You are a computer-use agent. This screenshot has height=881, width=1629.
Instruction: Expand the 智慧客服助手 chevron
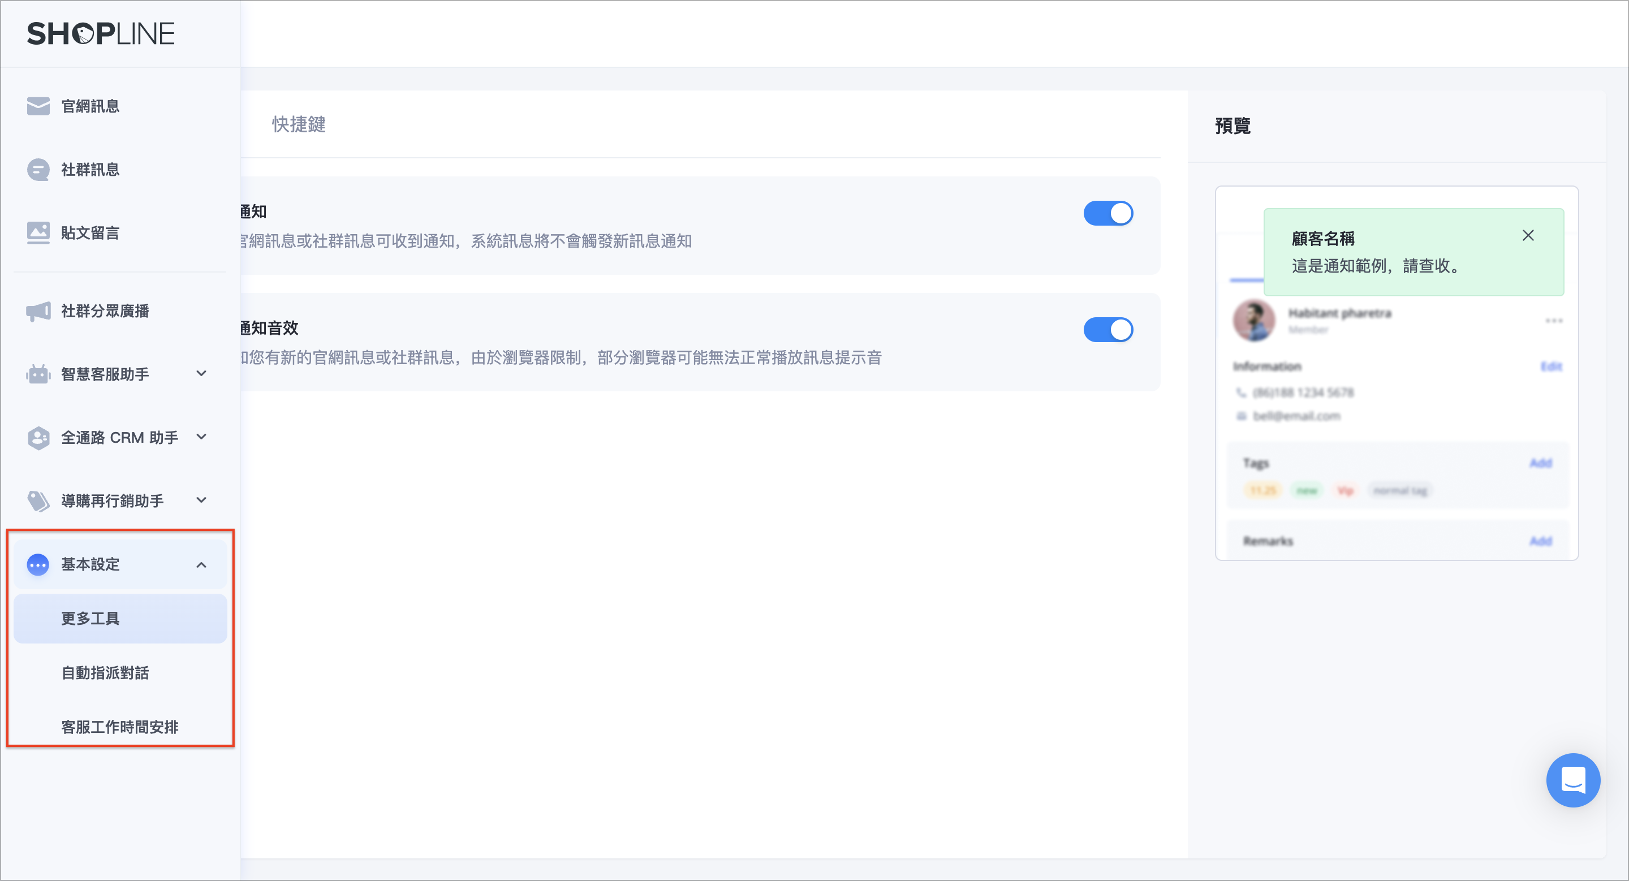pos(201,374)
